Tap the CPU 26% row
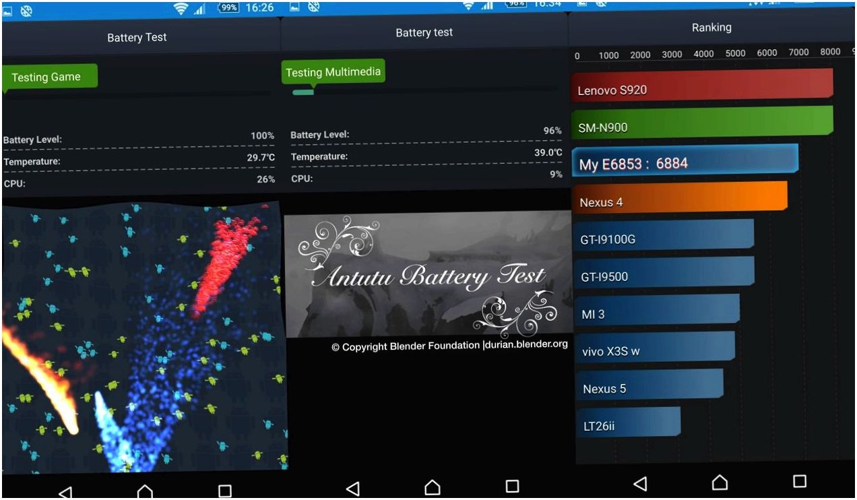The image size is (857, 500). [139, 181]
